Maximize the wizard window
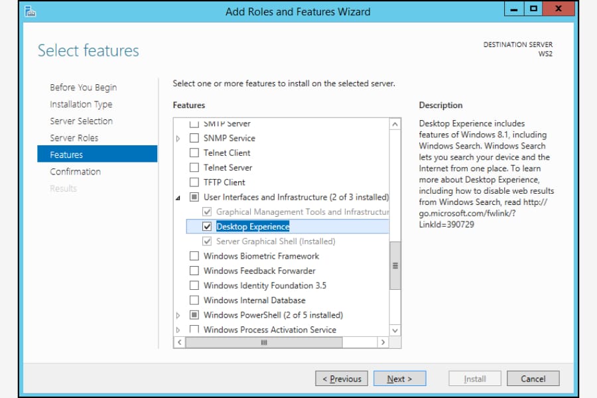Viewport: 597px width, 398px height. (533, 9)
